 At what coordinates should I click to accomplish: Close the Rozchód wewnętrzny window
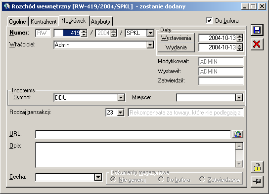[x=262, y=6]
